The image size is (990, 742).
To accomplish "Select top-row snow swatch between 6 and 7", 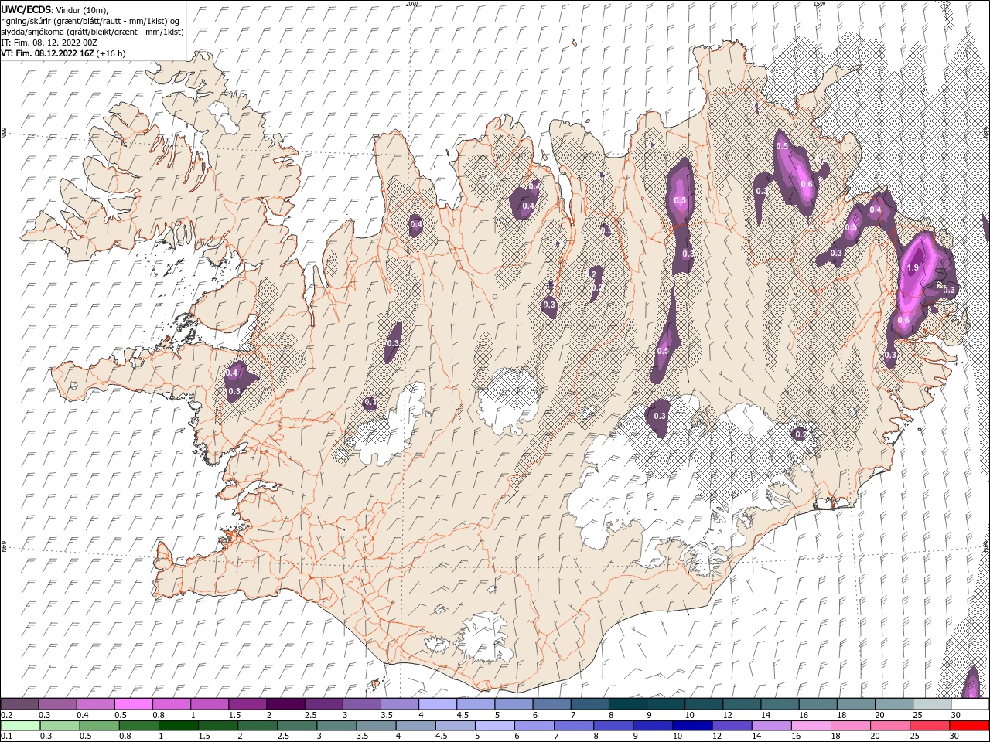I will (x=551, y=704).
